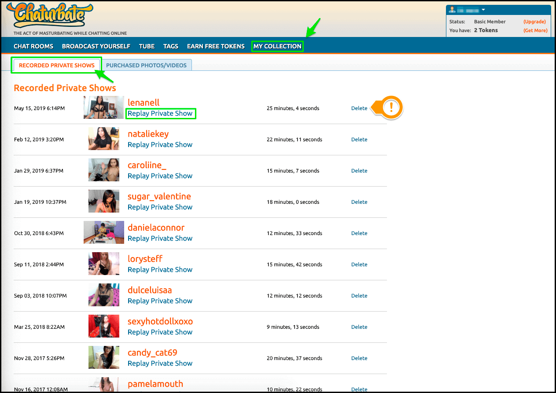This screenshot has width=556, height=393.
Task: Replay the lenanell private show
Action: tap(160, 114)
